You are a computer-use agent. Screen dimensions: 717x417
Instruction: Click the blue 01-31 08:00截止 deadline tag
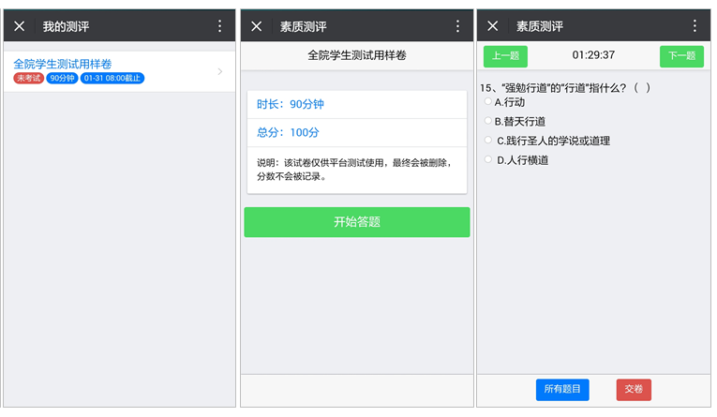click(112, 79)
